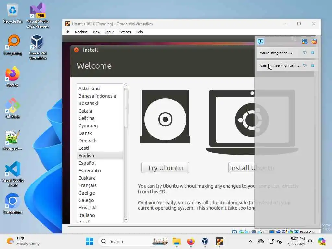Open the Everything search desktop shortcut

(13, 45)
